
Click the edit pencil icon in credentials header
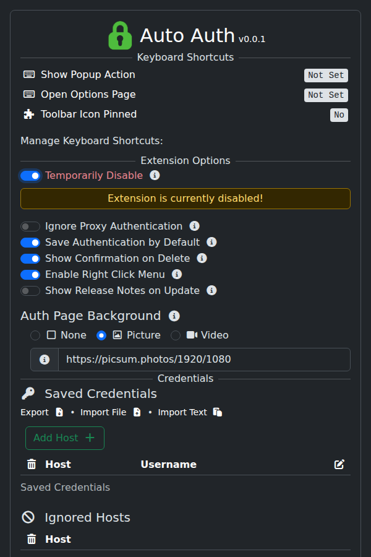[x=339, y=464]
